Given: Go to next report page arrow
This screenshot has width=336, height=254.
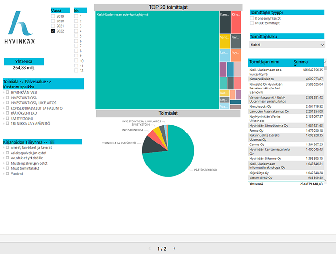Looking at the screenshot, I should pos(174,248).
